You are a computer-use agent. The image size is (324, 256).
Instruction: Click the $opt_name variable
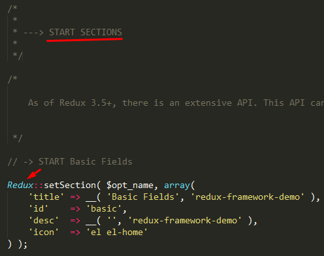[x=130, y=185]
